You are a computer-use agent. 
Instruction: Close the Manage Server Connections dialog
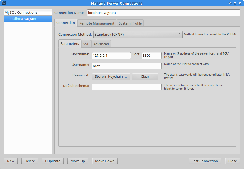click(x=233, y=161)
